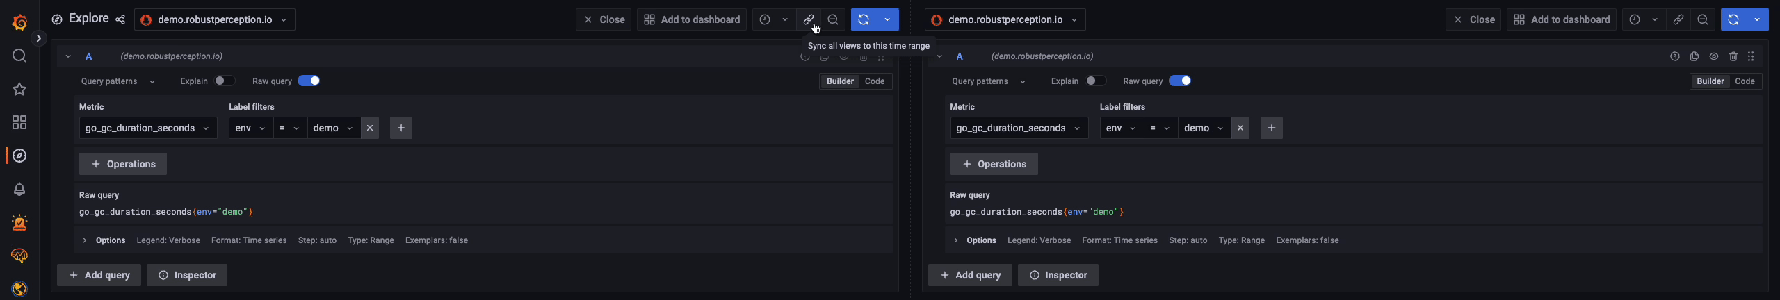Open the equals operator dropdown in right pane

point(1160,128)
